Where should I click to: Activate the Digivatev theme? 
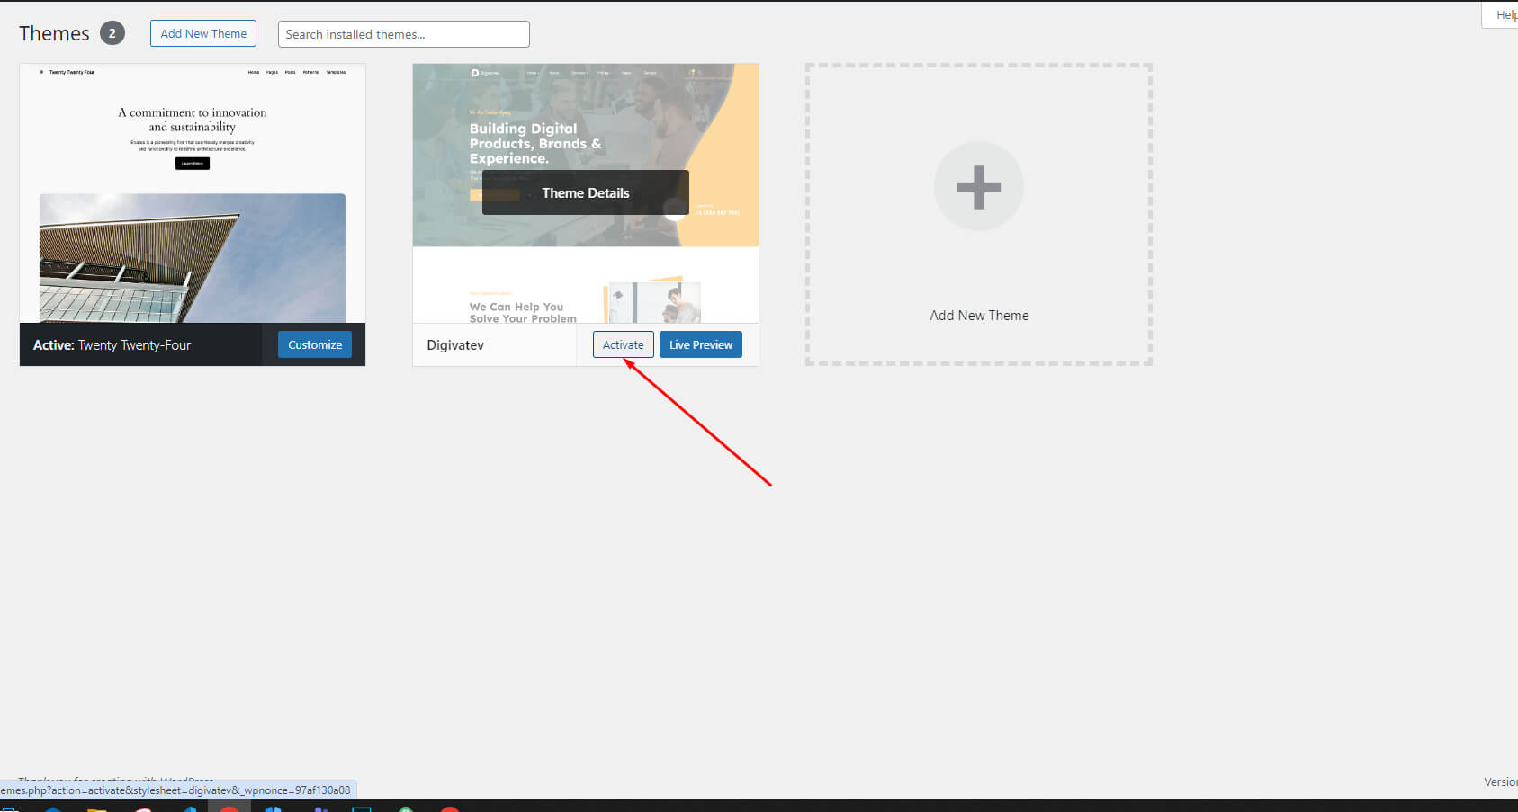pos(624,344)
